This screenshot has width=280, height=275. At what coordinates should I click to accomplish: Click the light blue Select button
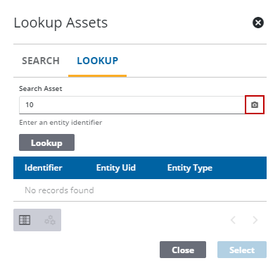[242, 250]
